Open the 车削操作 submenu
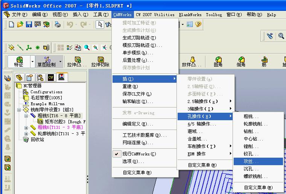286x194 pixels. click(205, 146)
